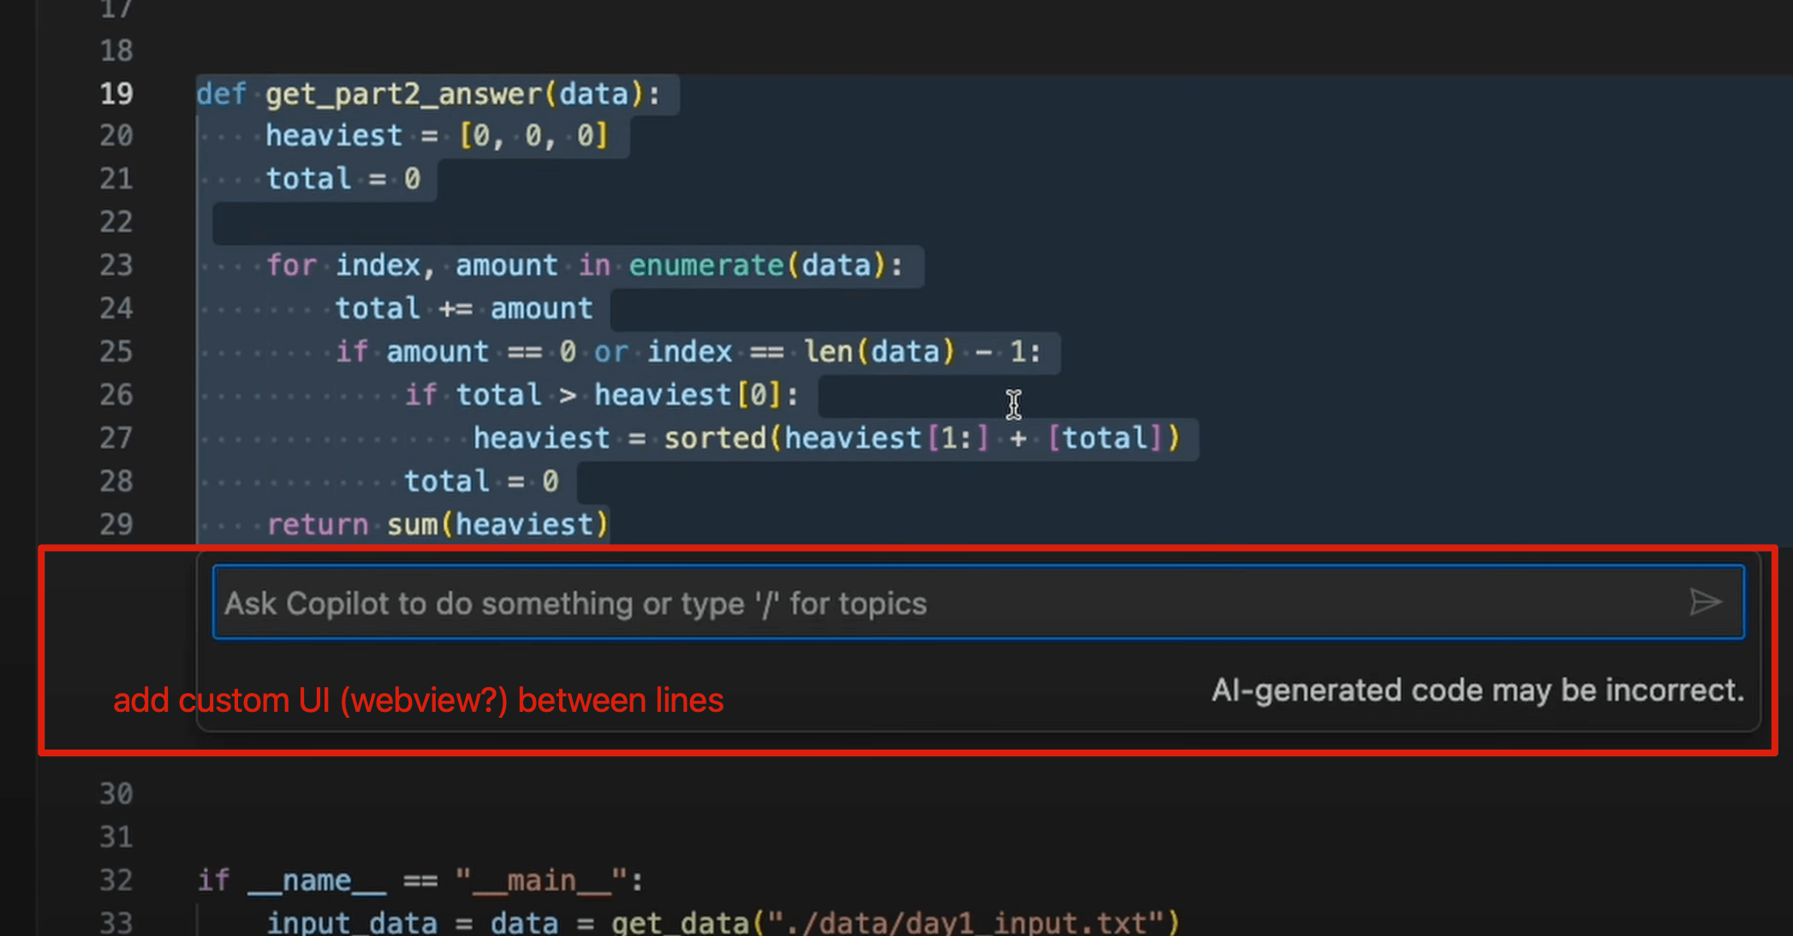Click line number 19 in the gutter
1793x936 pixels.
tap(116, 93)
